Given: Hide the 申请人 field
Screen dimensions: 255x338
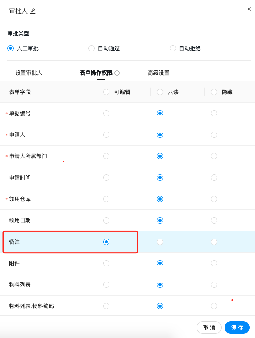Looking at the screenshot, I should (x=214, y=135).
